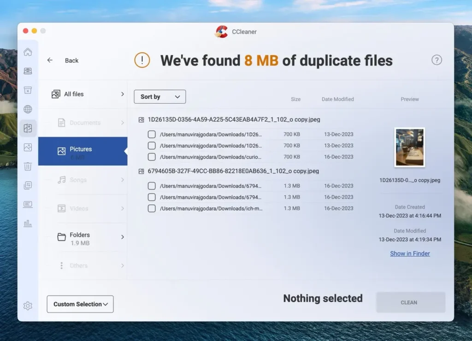Open settings gear in sidebar
Image resolution: width=472 pixels, height=341 pixels.
(28, 306)
